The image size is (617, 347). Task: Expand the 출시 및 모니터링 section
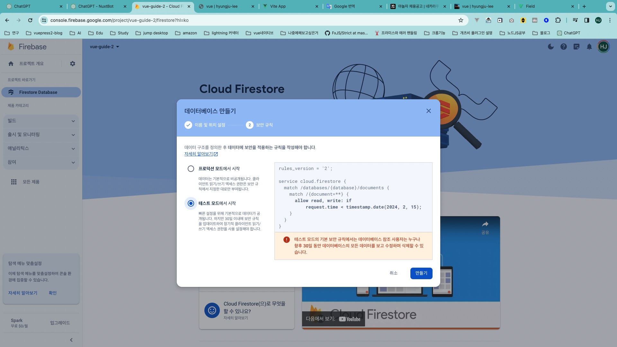tap(41, 135)
